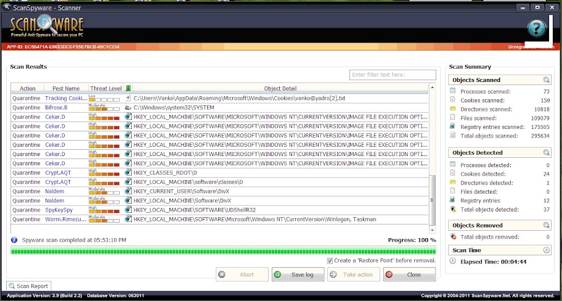
Task: Sort by Action column header
Action: [28, 88]
